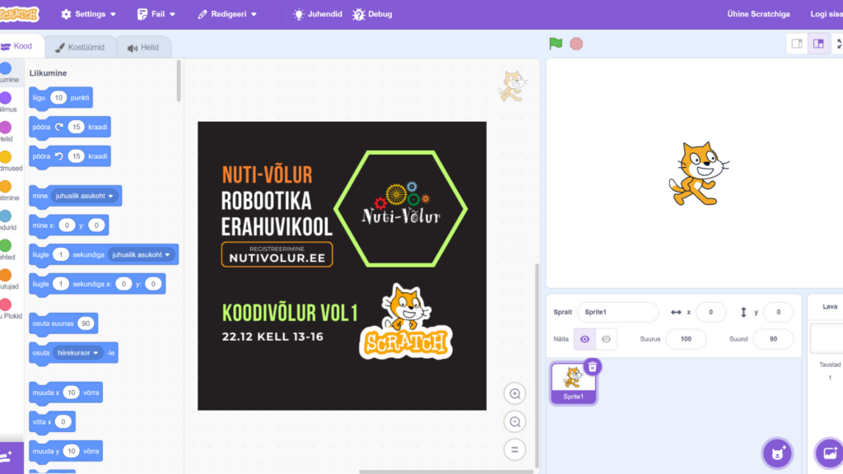Zoom out on the code workspace
This screenshot has height=474, width=843.
[x=515, y=422]
